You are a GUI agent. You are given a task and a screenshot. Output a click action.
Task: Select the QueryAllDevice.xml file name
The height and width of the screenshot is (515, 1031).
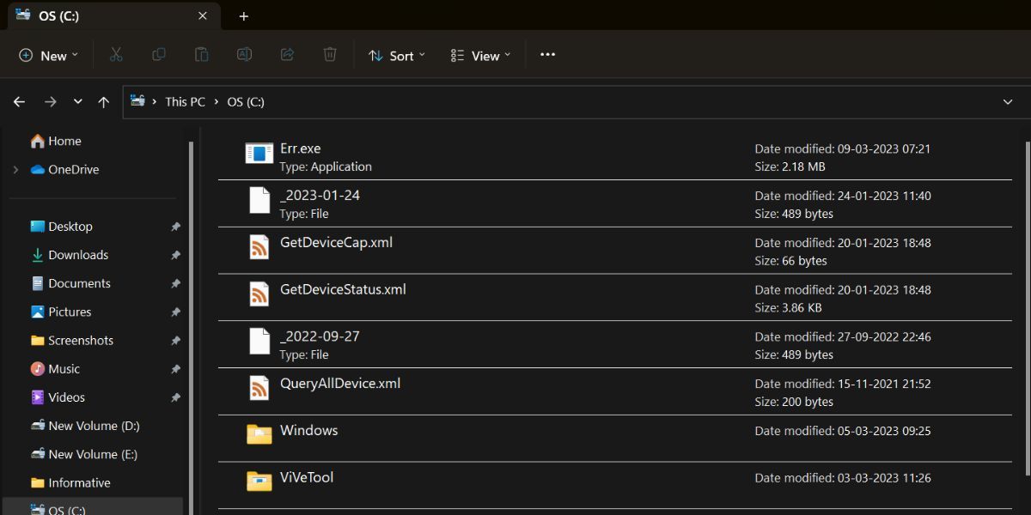coord(340,383)
